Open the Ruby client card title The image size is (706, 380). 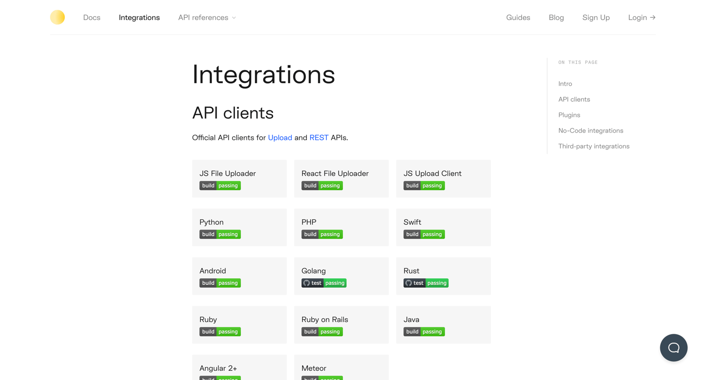(x=208, y=320)
